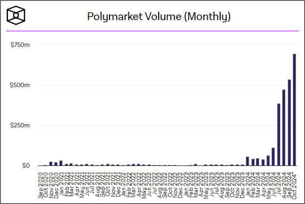Select the Feb 2024 volume bar

click(x=253, y=162)
